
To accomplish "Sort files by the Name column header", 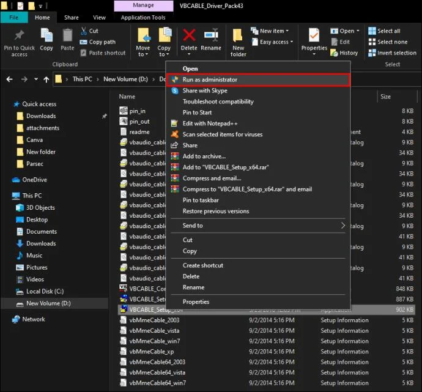I will click(x=127, y=97).
